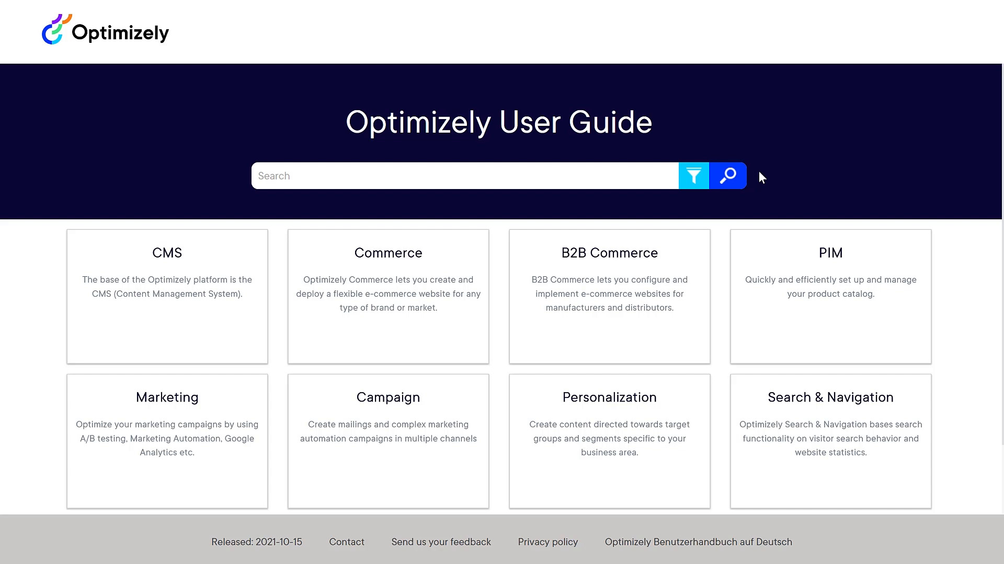The height and width of the screenshot is (564, 1004).
Task: Click the Optimizely logo icon
Action: pos(55,30)
